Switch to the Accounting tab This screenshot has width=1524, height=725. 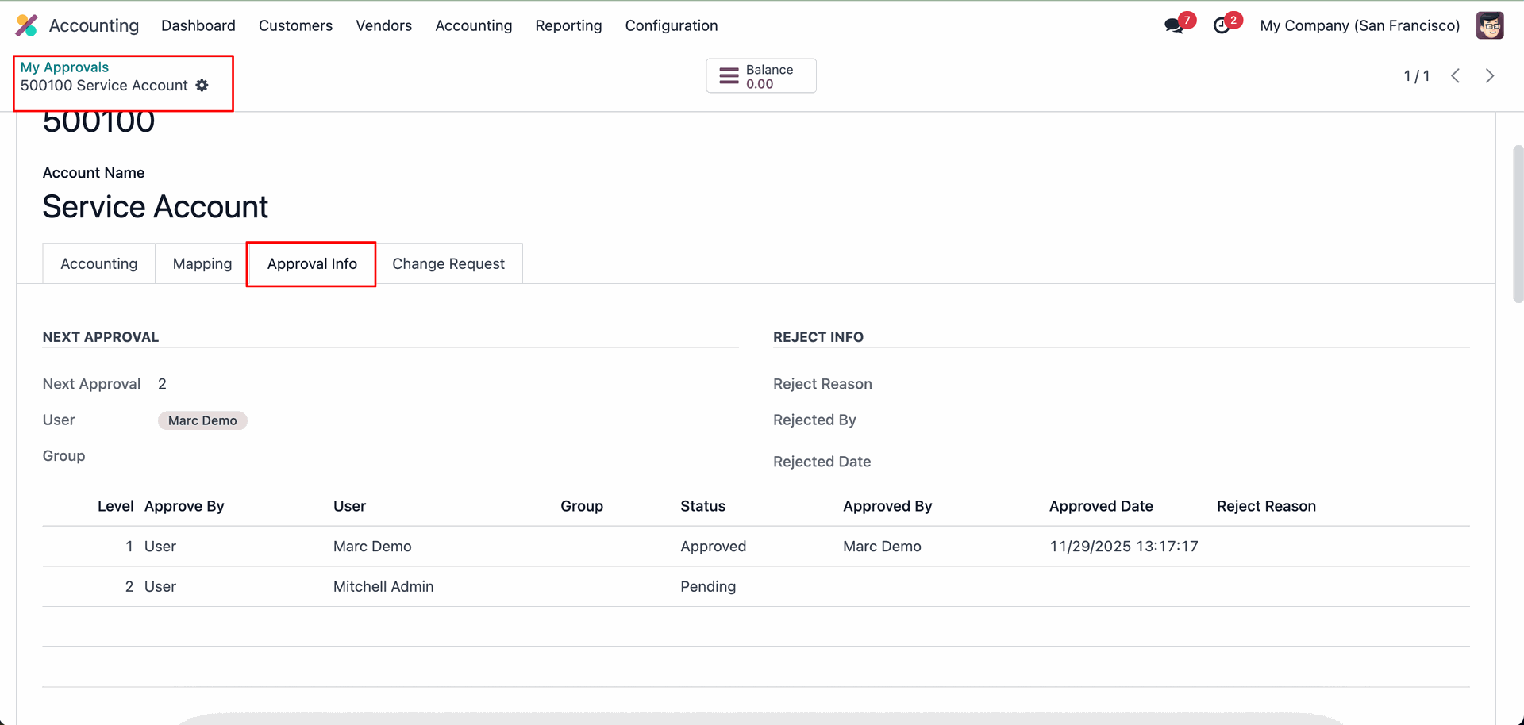98,263
